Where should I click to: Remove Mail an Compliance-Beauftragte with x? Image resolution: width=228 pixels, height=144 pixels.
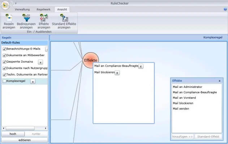tap(141, 66)
